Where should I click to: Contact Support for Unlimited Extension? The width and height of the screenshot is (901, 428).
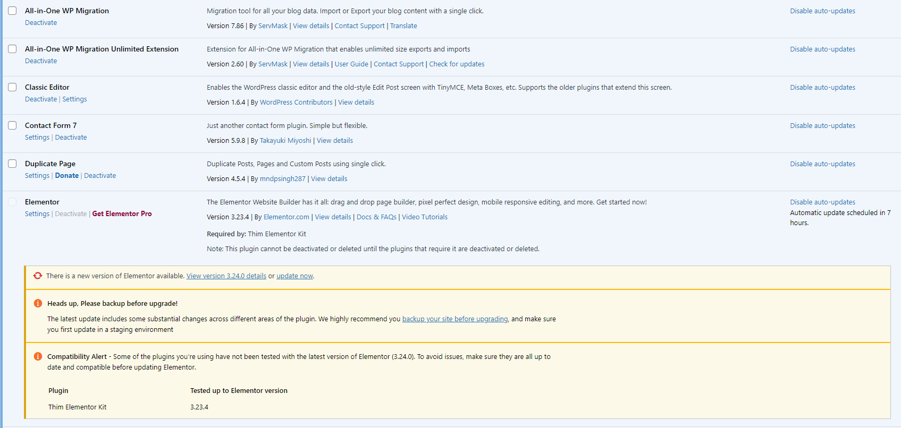pyautogui.click(x=399, y=64)
